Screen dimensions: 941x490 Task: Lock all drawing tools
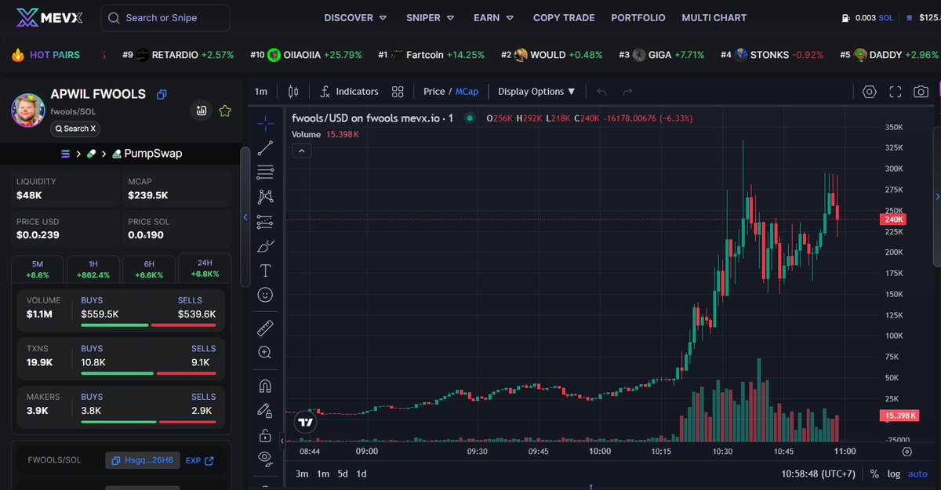tap(265, 435)
